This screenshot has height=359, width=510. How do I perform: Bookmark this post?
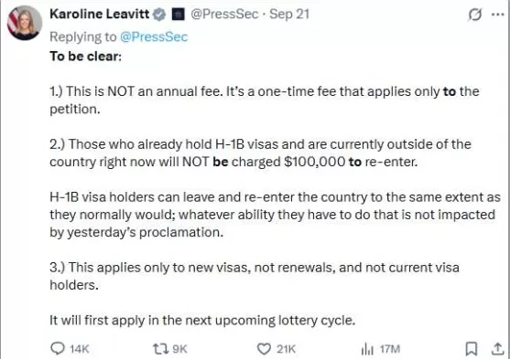pos(472,349)
